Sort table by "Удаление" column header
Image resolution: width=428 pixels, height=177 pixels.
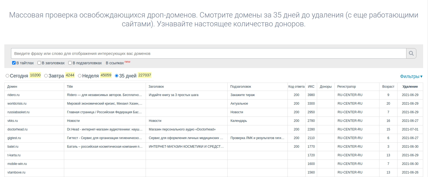click(x=410, y=87)
